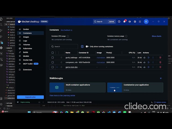Open Docker Desktop settings gear

135,21
